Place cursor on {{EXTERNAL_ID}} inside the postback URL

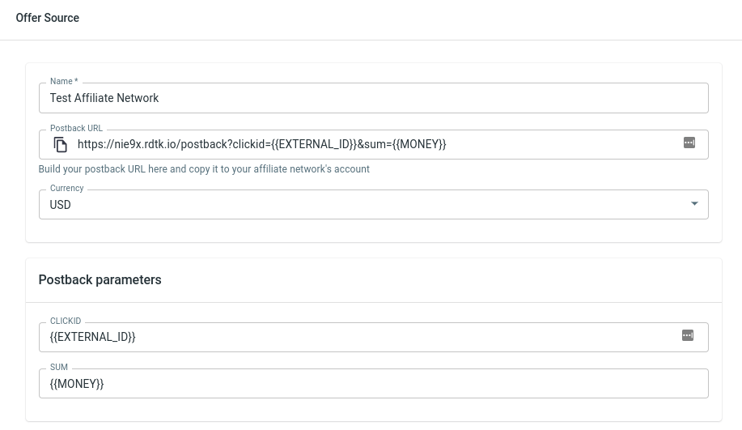pos(312,145)
